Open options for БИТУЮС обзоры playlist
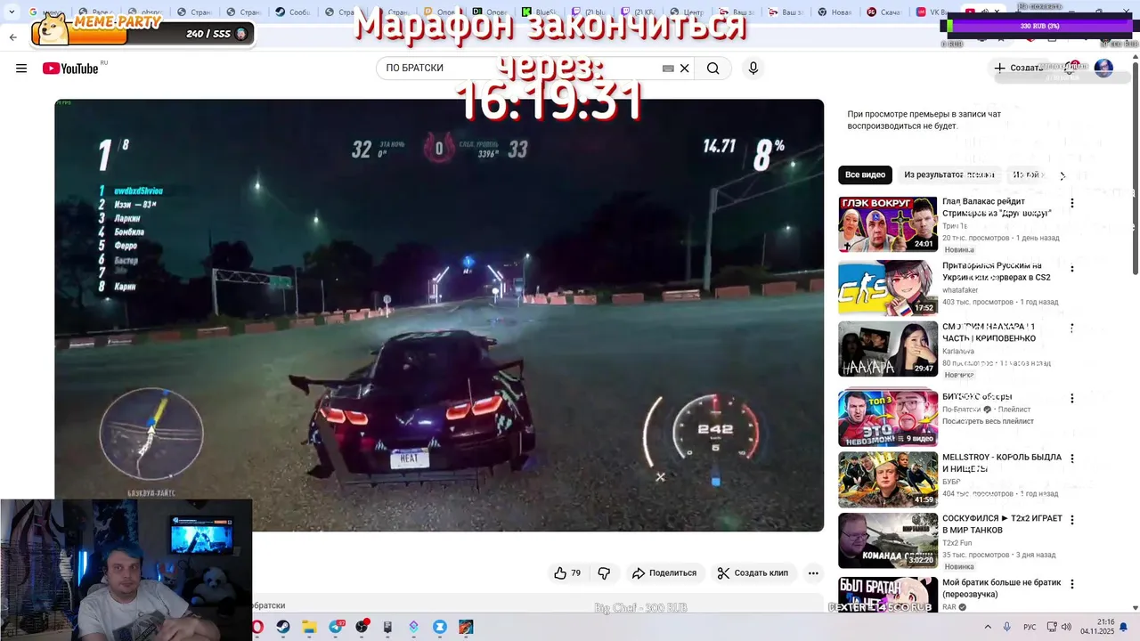 click(x=1072, y=398)
